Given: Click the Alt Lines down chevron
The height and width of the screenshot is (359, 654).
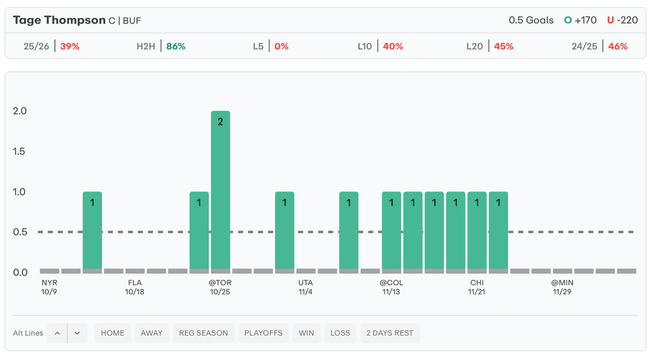Looking at the screenshot, I should pos(77,333).
